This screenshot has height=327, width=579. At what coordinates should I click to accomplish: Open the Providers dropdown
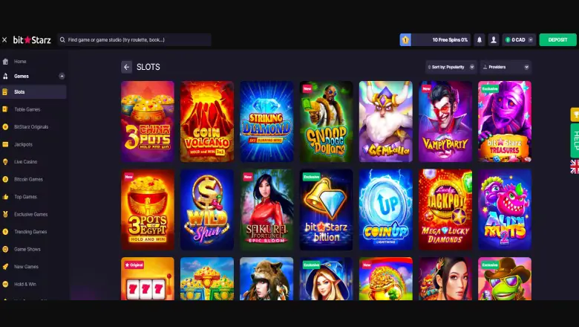pos(506,67)
